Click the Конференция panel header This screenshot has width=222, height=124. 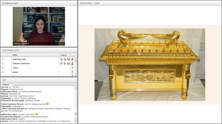[x=39, y=3]
